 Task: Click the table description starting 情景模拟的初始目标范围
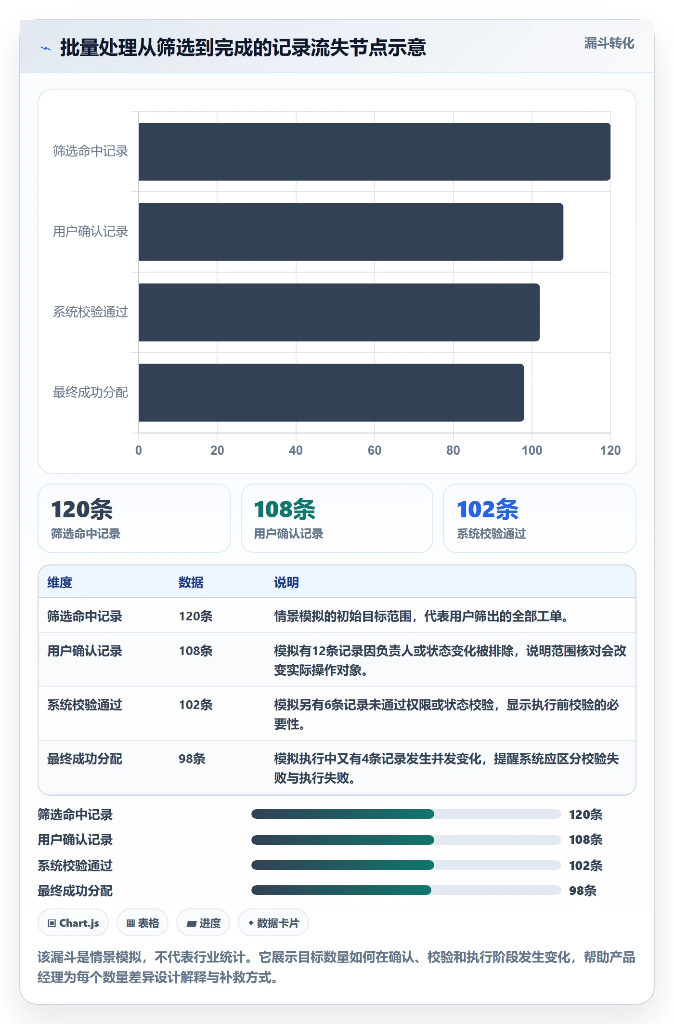[422, 616]
